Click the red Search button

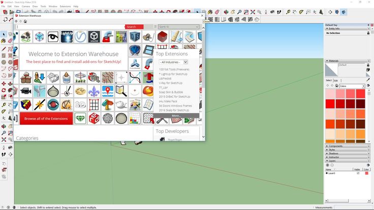134,27
